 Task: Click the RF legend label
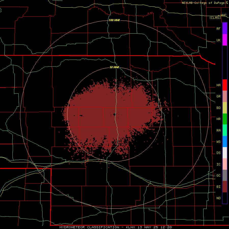[x=218, y=28]
